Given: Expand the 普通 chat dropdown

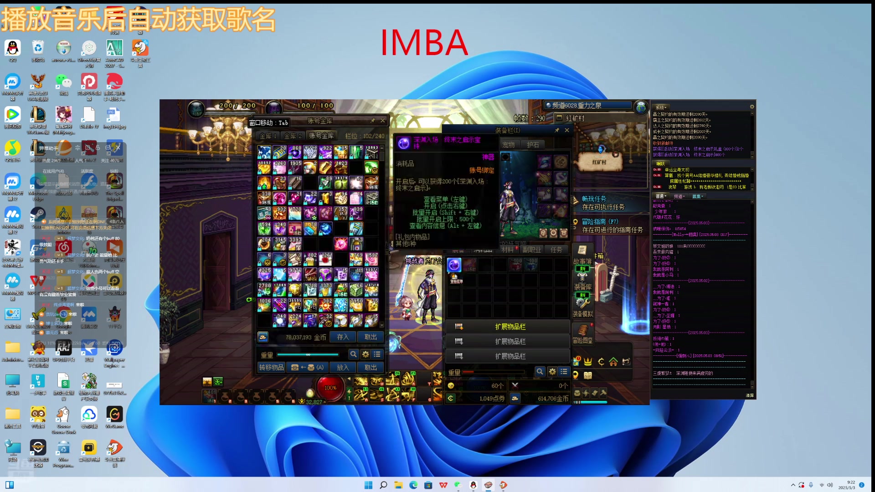Looking at the screenshot, I should (x=661, y=196).
